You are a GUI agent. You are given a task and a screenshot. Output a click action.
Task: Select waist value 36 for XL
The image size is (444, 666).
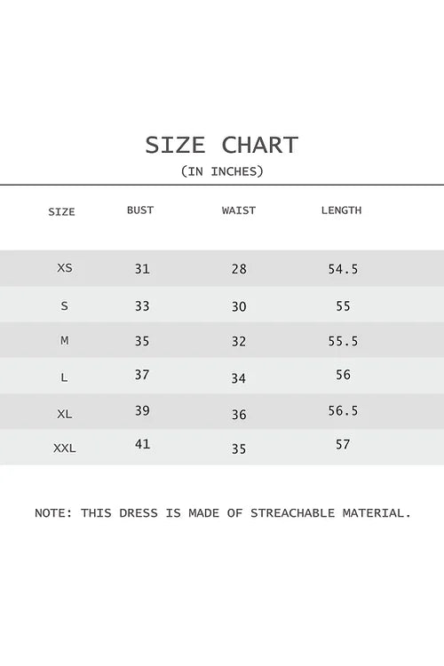pyautogui.click(x=239, y=415)
